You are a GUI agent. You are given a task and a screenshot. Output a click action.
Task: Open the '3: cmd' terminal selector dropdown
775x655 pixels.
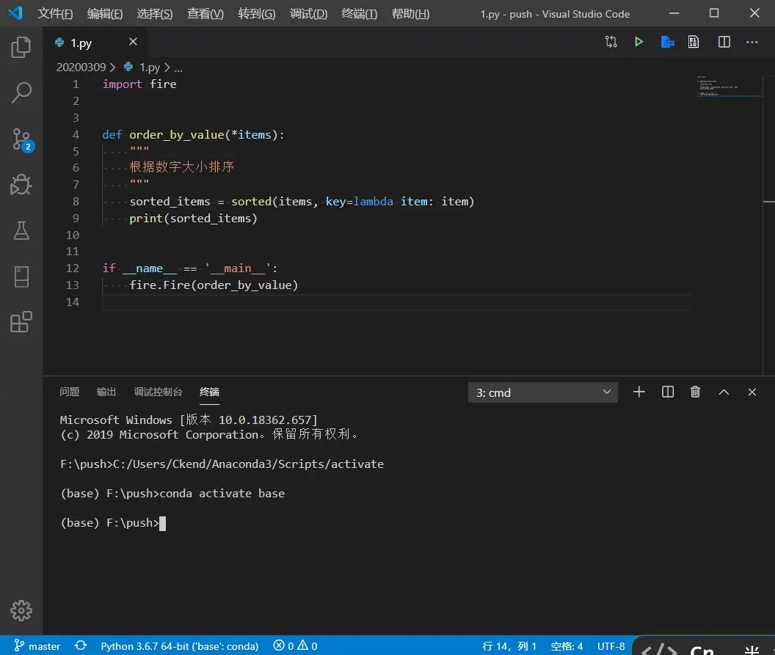(x=542, y=392)
